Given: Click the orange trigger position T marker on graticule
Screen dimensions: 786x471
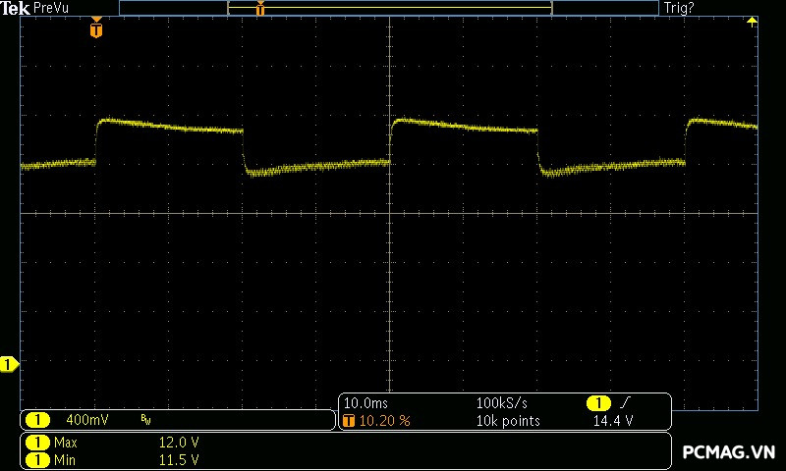Looking at the screenshot, I should 95,30.
